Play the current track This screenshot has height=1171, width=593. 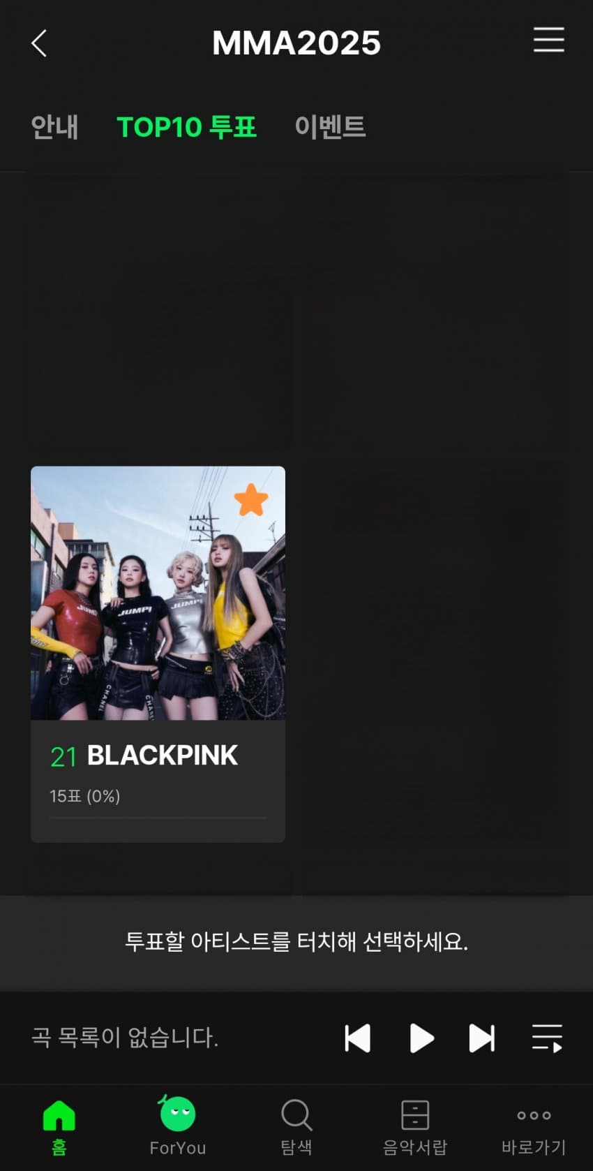421,1038
